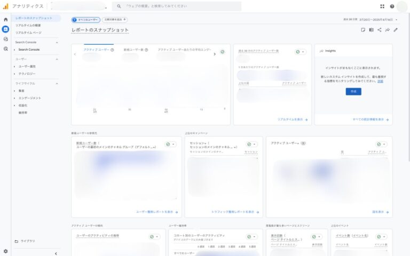The width and height of the screenshot is (410, 256).
Task: Click the pencil customize report icon
Action: pos(396,30)
